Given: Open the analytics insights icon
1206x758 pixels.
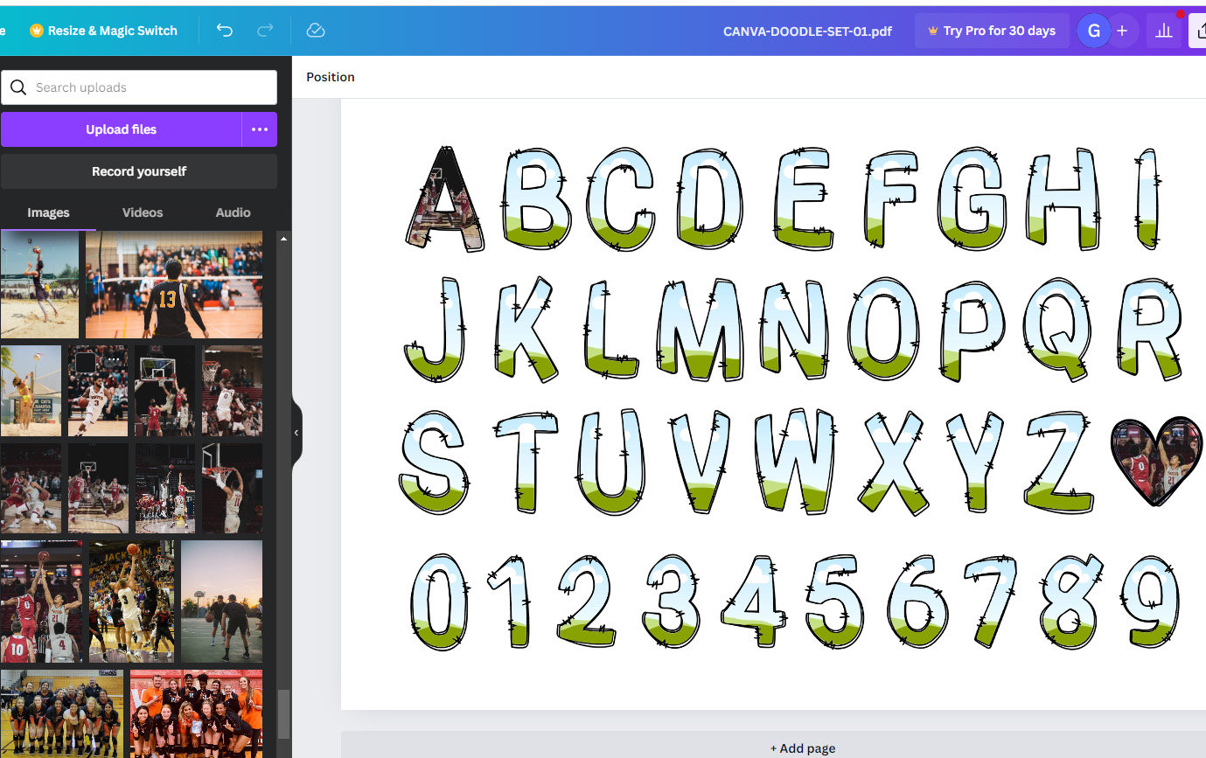Looking at the screenshot, I should pyautogui.click(x=1163, y=30).
